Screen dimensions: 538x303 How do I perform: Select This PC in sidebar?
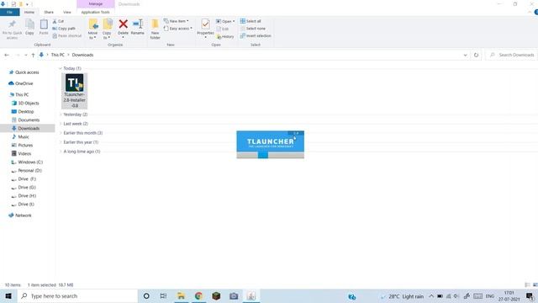coord(19,94)
